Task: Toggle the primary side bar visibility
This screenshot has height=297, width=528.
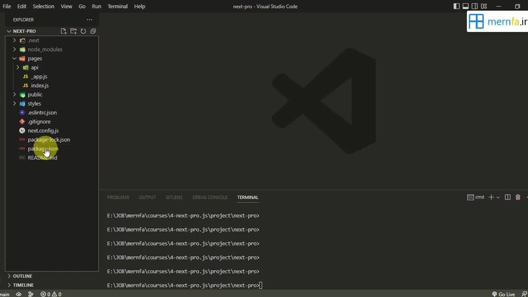Action: 457,6
